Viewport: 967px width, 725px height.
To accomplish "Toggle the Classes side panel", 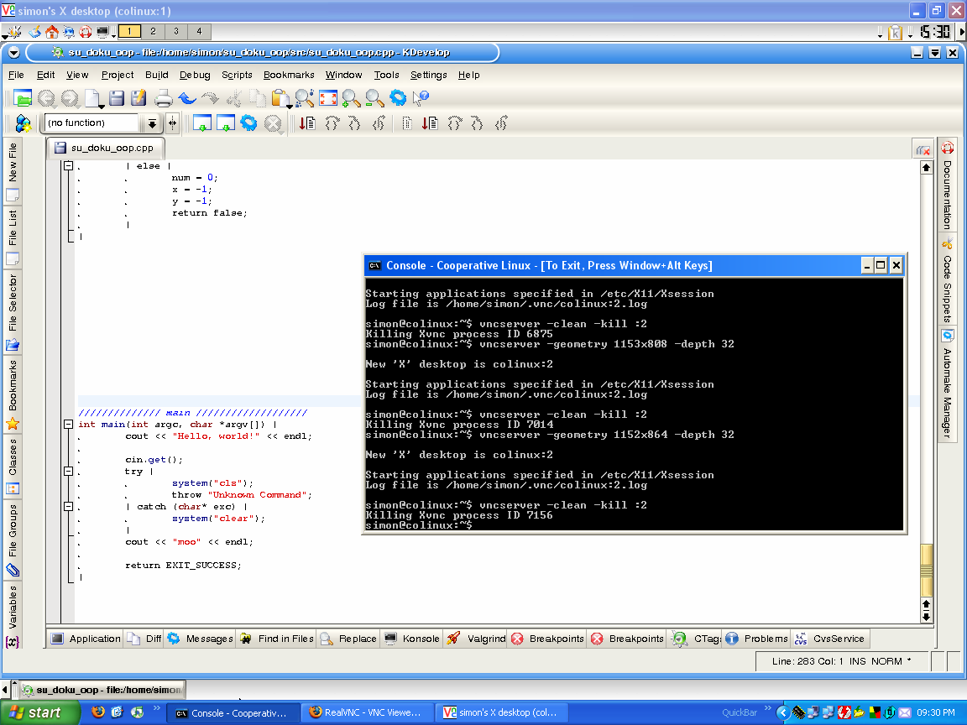I will (13, 466).
